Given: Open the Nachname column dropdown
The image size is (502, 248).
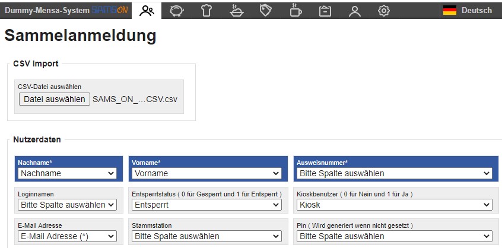Looking at the screenshot, I should [x=67, y=173].
